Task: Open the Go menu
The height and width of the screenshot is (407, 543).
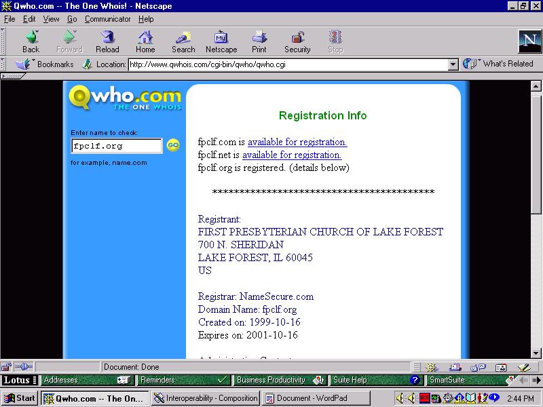Action: coord(72,19)
